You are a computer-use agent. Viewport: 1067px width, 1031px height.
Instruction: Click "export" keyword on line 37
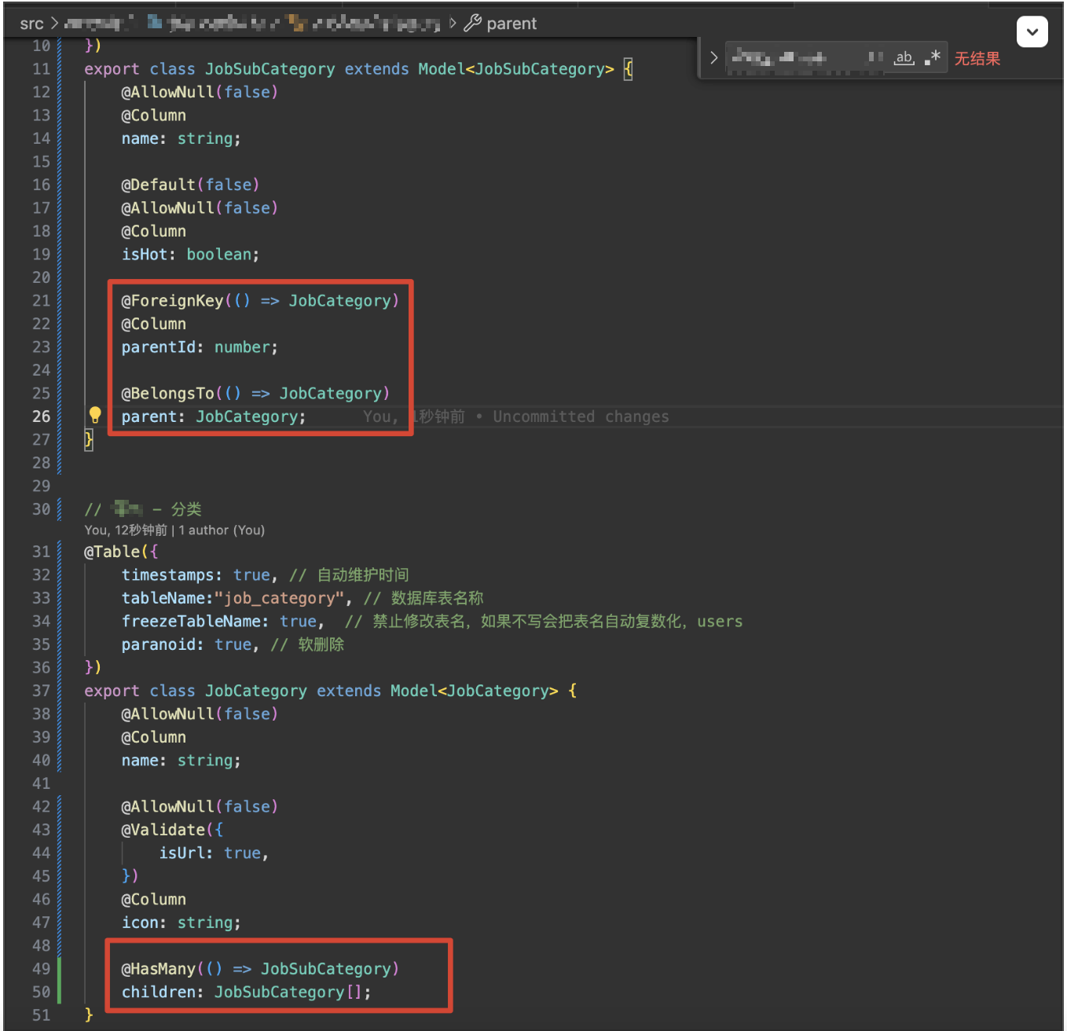pyautogui.click(x=112, y=691)
